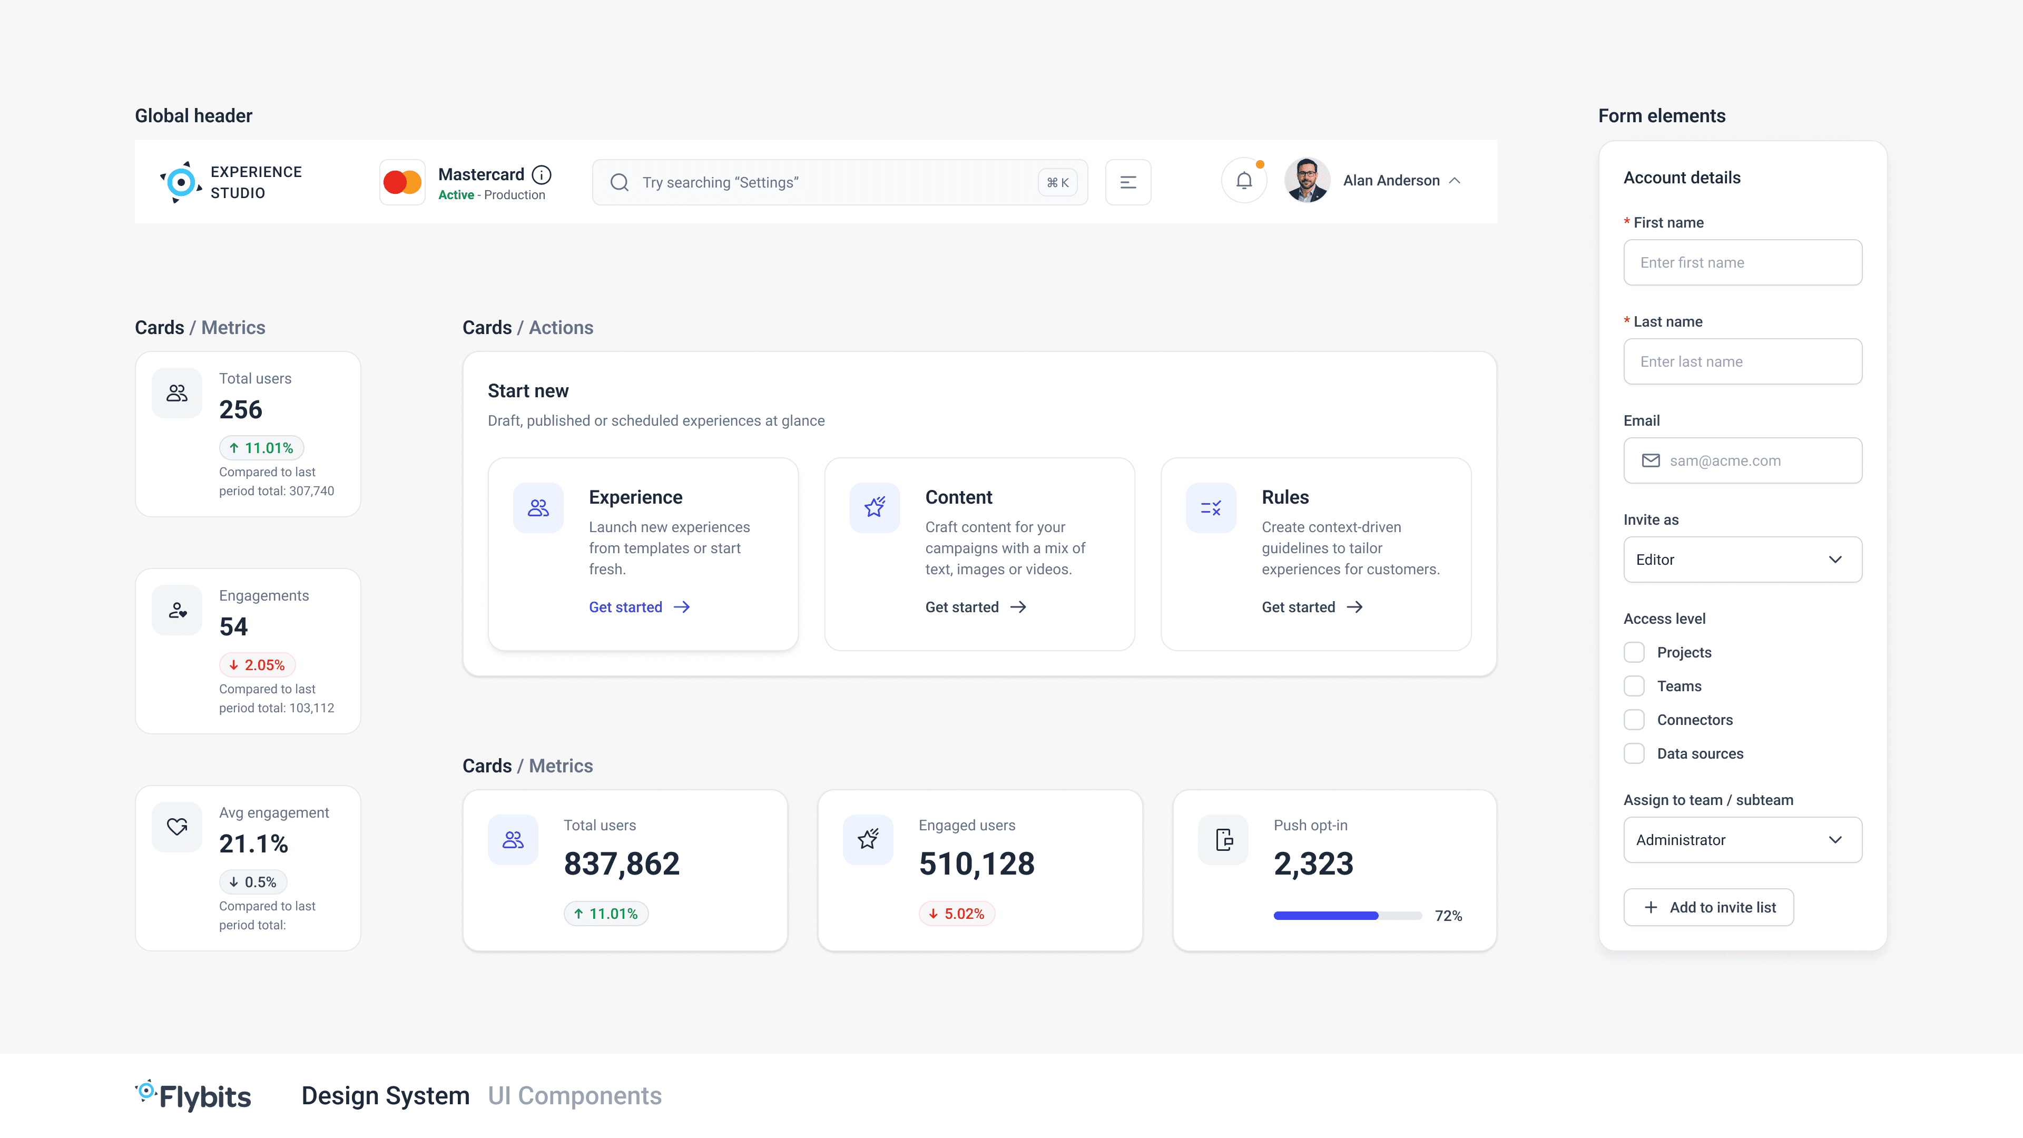The image size is (2023, 1138).
Task: Check the Projects access checkbox
Action: 1634,653
